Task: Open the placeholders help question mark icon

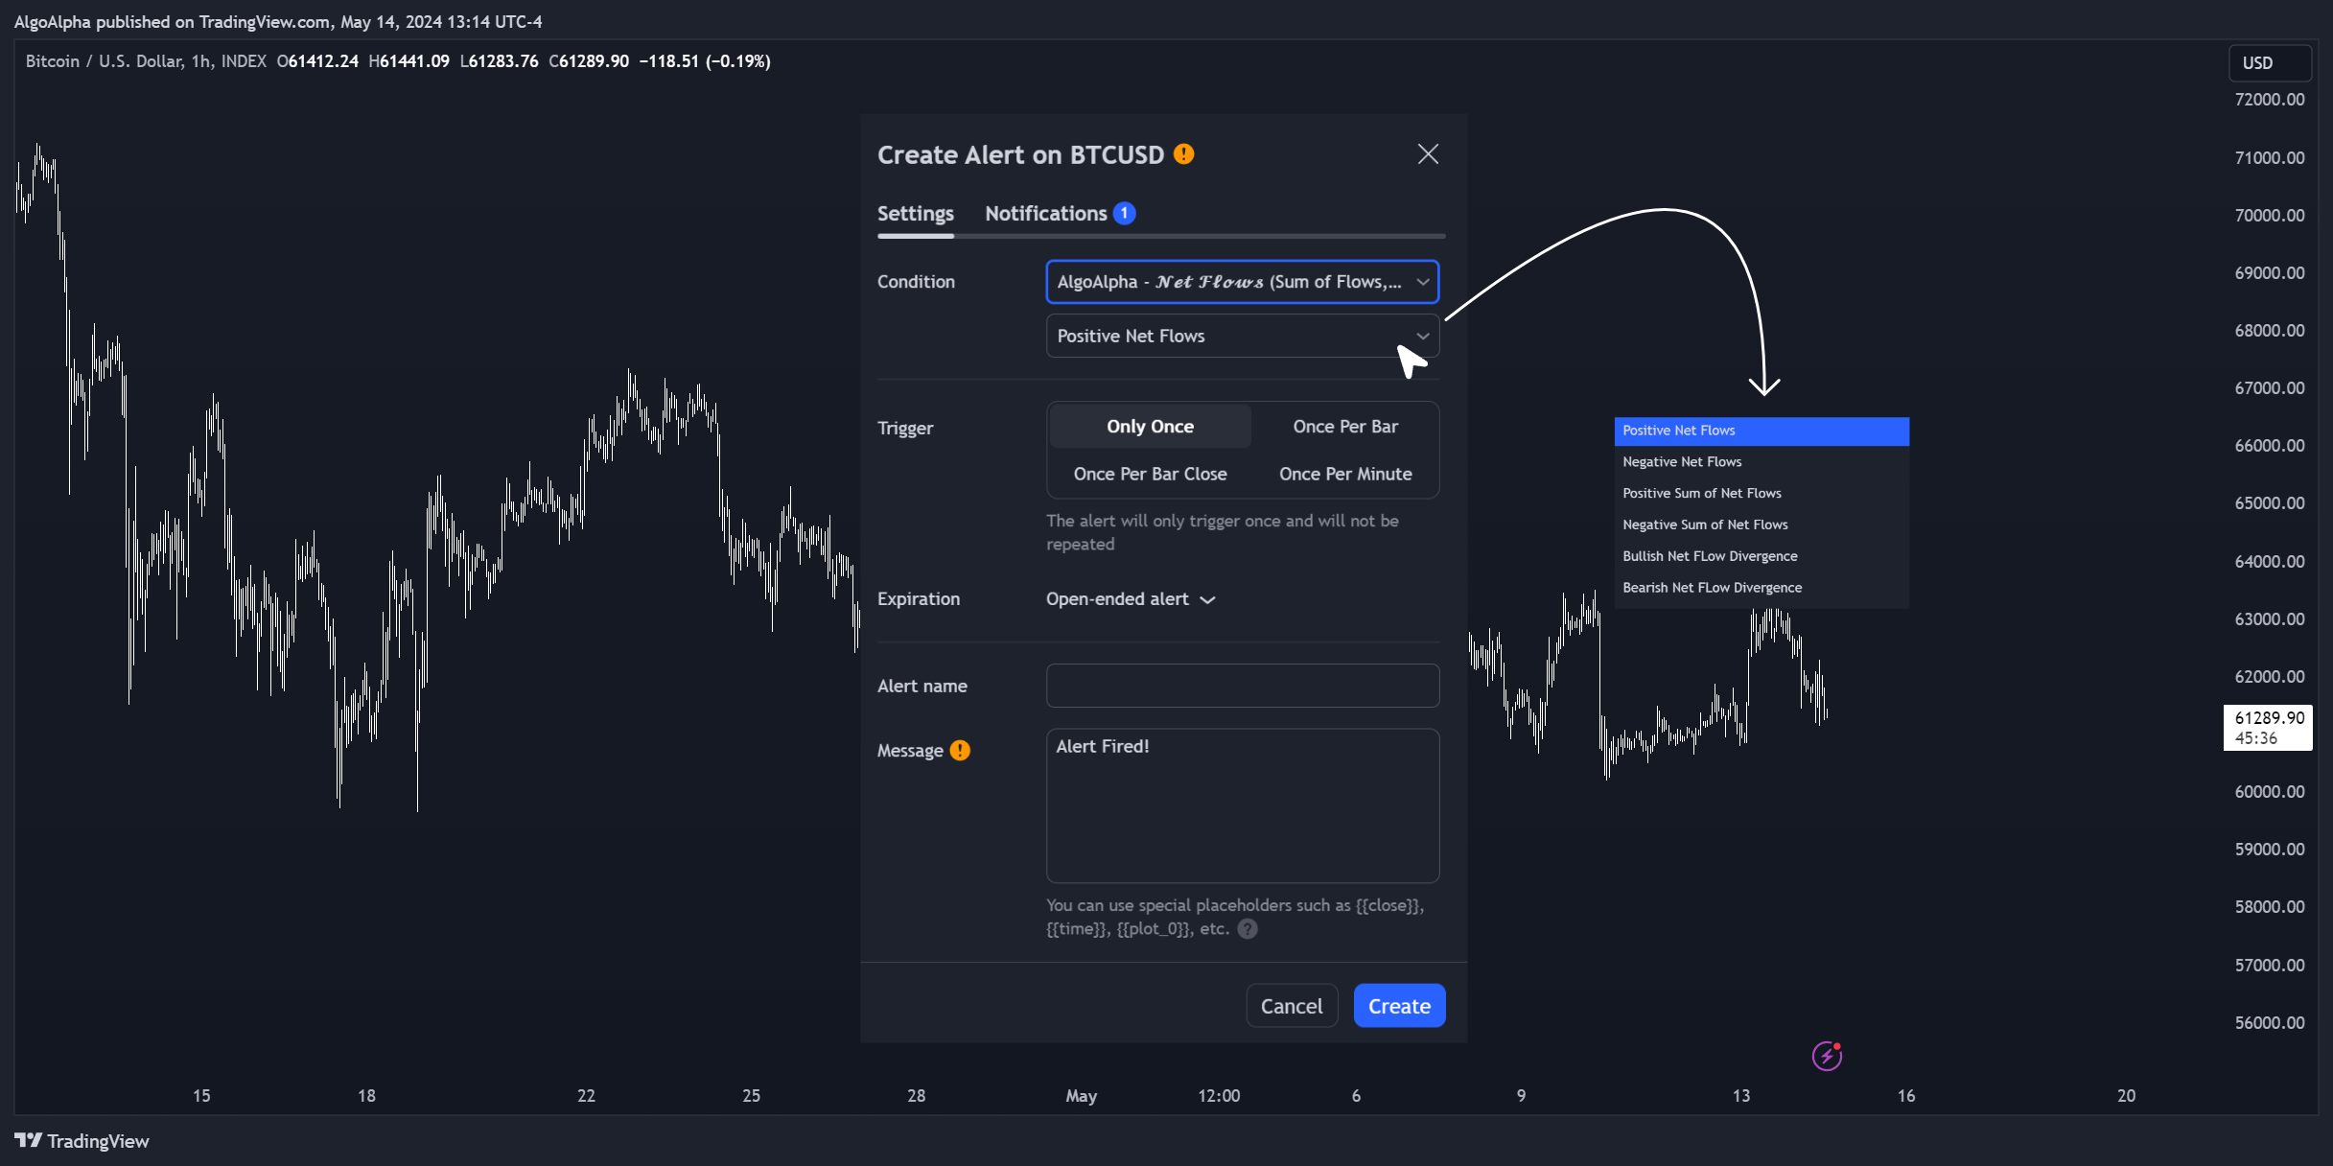Action: click(x=1247, y=929)
